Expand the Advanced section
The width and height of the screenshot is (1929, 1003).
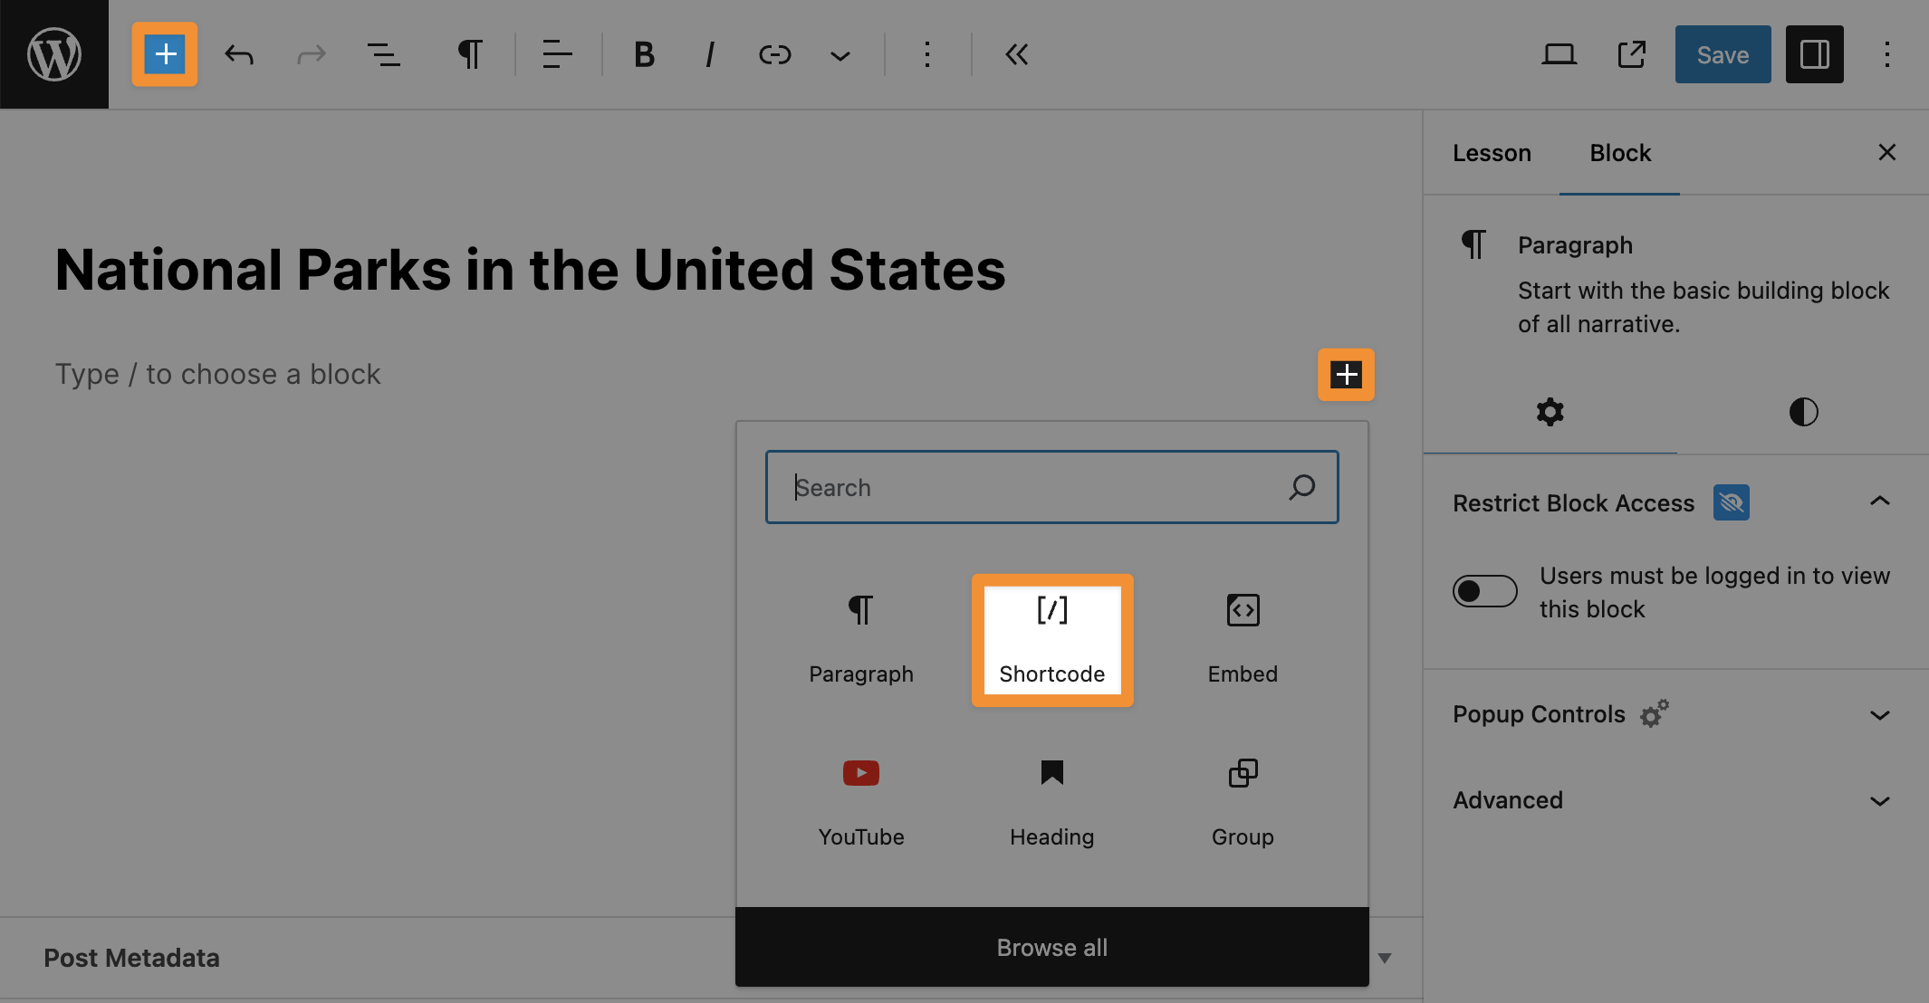[1671, 800]
